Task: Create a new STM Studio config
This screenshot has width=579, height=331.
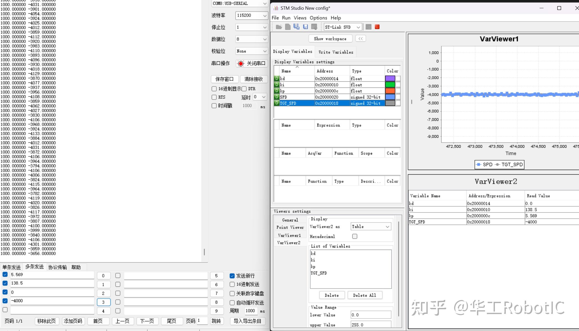Action: point(288,27)
